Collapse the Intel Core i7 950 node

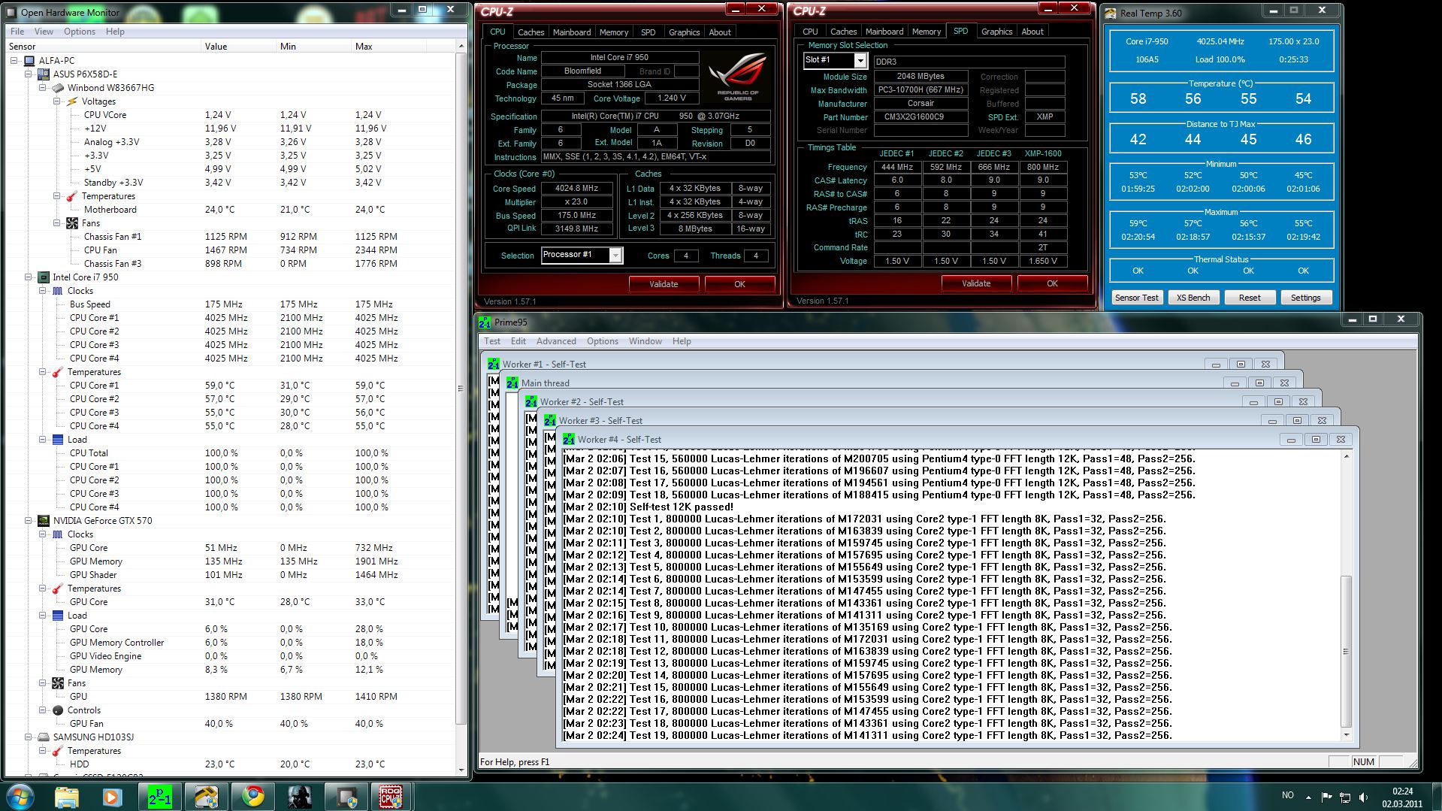[x=29, y=277]
